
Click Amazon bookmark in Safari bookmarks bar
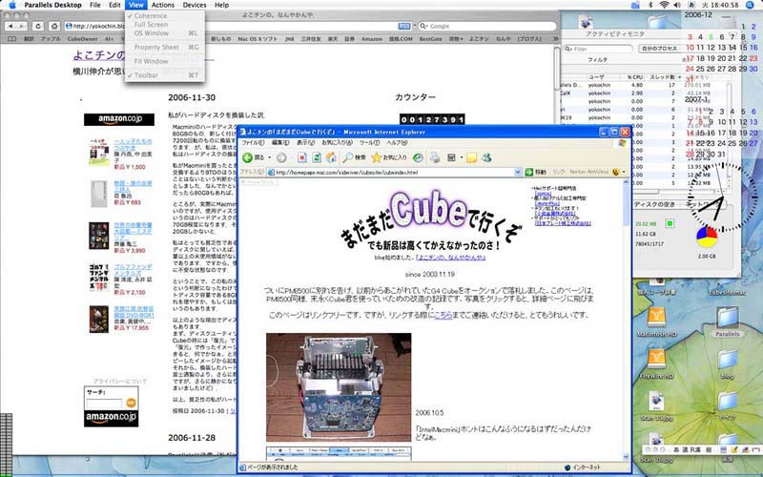[371, 39]
